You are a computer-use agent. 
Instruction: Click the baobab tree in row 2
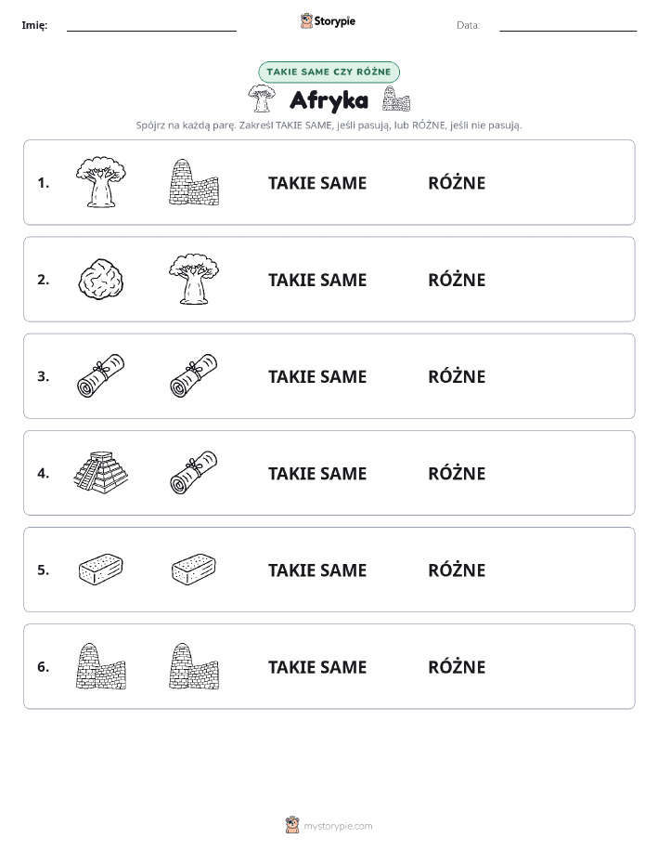point(194,279)
